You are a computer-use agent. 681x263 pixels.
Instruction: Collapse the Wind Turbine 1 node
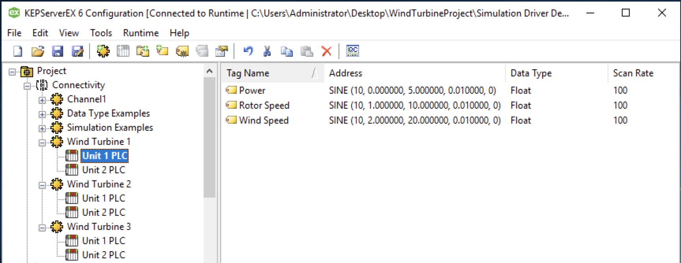(x=42, y=143)
